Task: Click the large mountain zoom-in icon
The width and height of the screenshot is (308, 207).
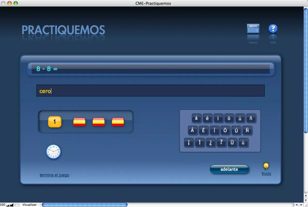Action: (12, 205)
